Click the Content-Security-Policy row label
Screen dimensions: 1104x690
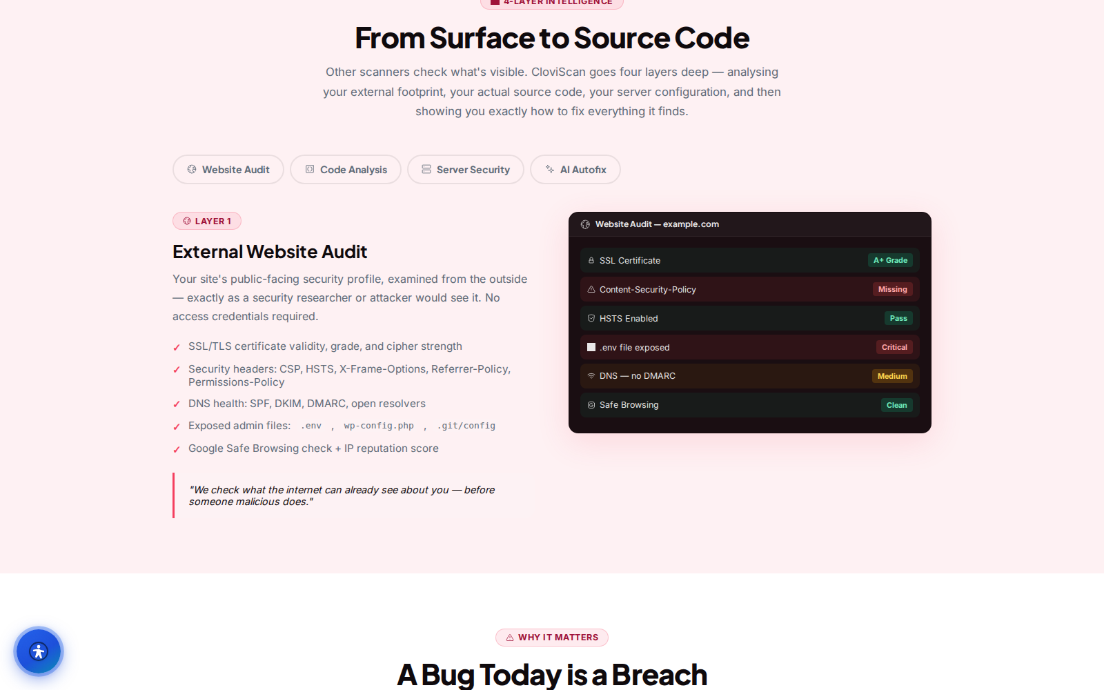[x=648, y=290]
